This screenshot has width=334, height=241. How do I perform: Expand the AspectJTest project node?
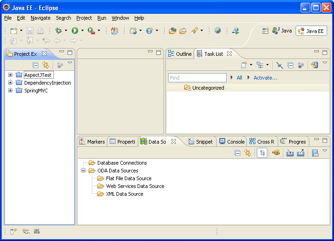tap(10, 75)
